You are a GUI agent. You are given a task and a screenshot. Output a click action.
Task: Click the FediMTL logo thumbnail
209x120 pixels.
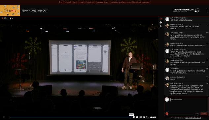[x=10, y=10]
